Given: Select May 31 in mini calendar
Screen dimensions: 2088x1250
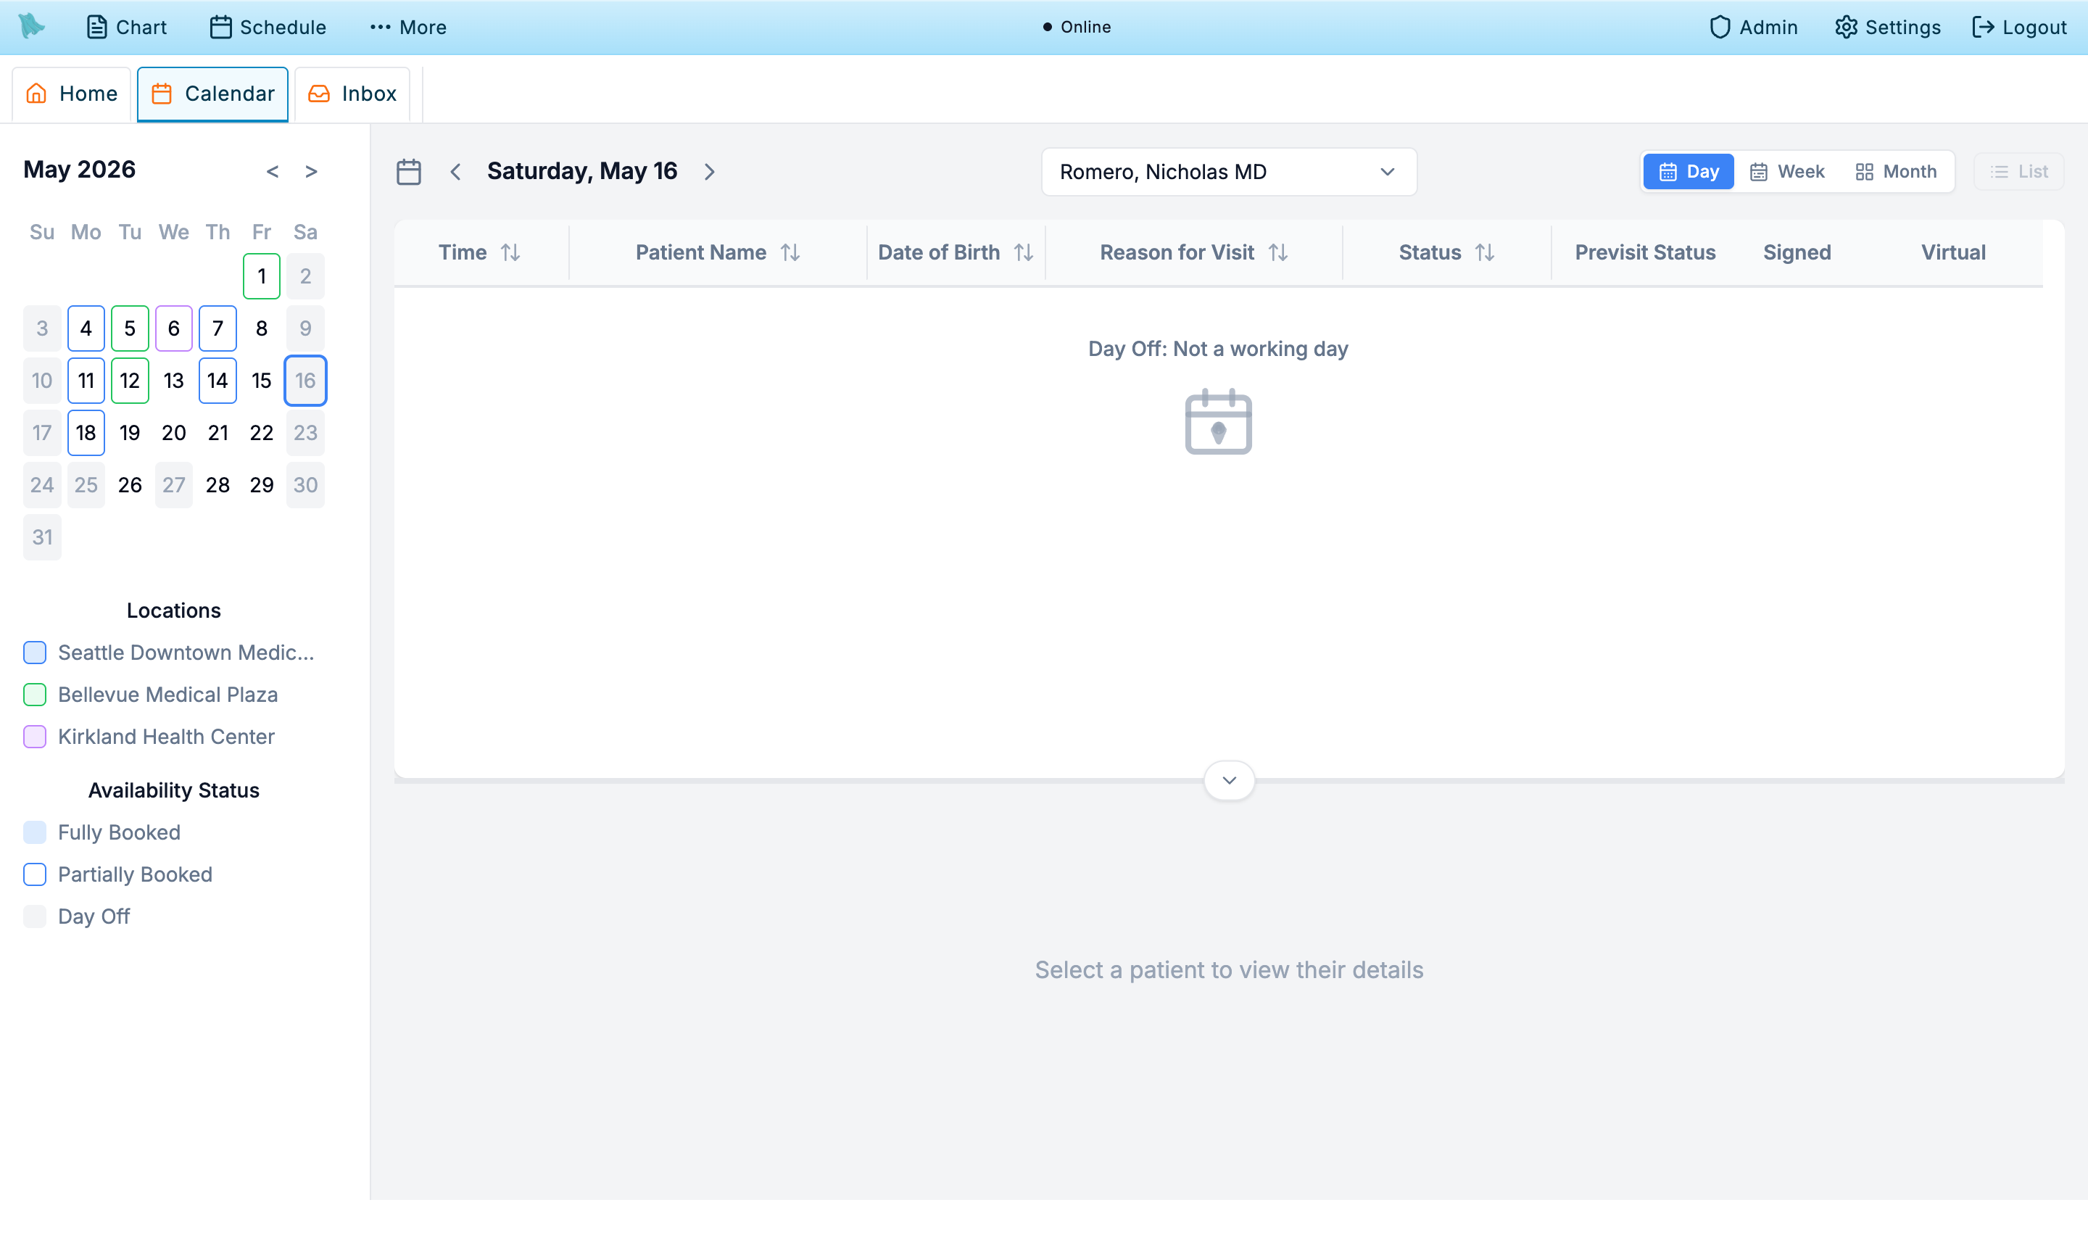Looking at the screenshot, I should coord(42,537).
